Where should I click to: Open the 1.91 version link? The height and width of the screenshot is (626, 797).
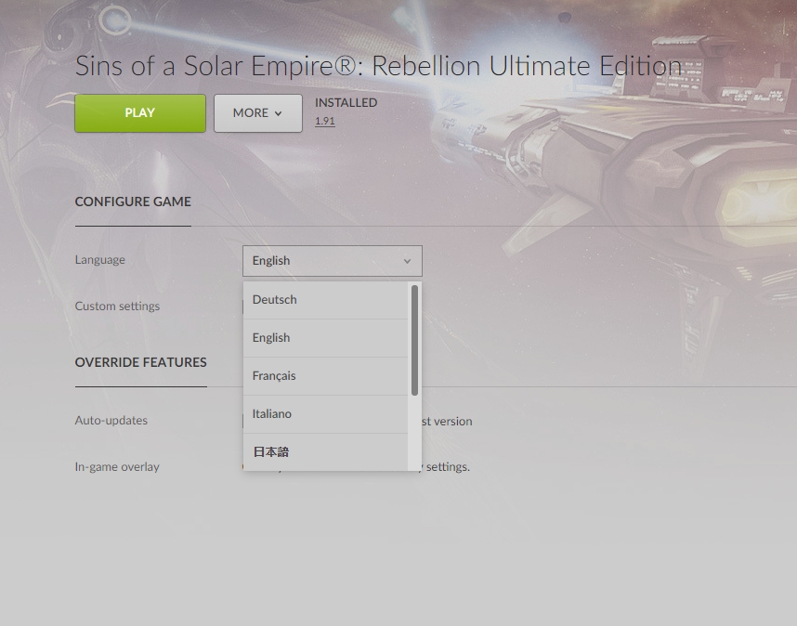click(325, 121)
